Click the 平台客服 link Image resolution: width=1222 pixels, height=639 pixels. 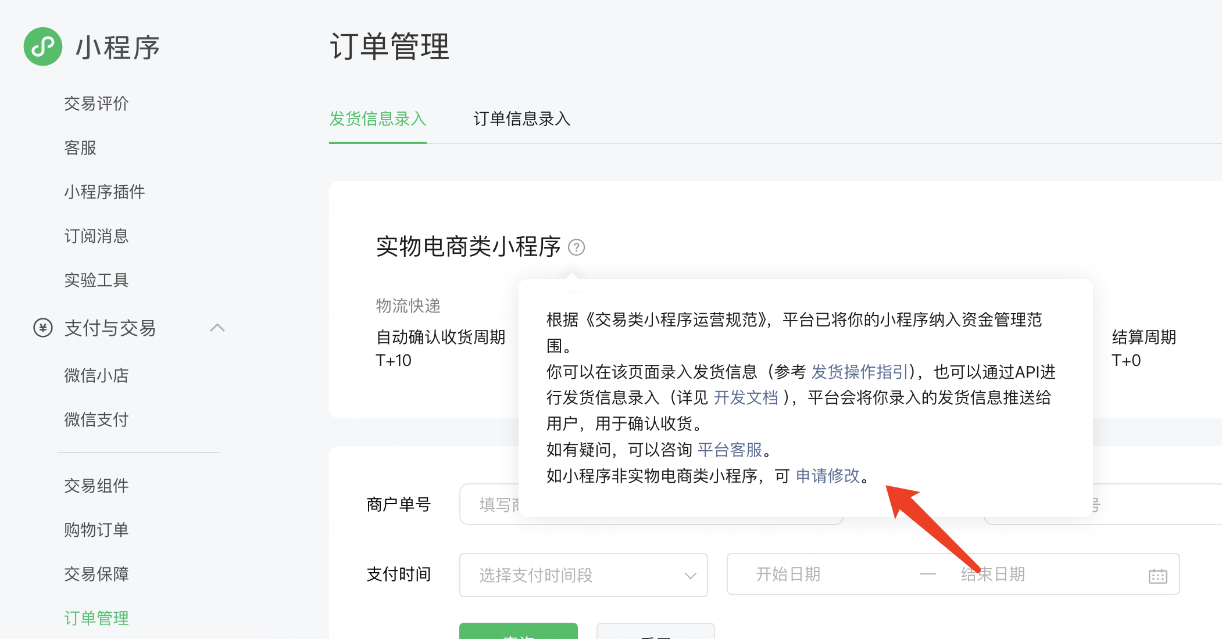pos(730,450)
